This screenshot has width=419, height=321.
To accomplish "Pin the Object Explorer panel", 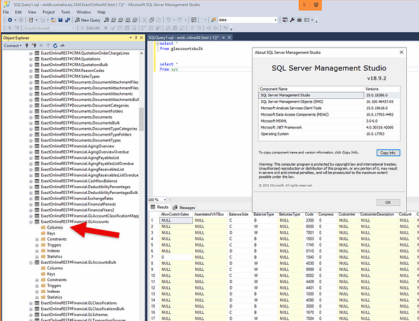I will pos(136,38).
